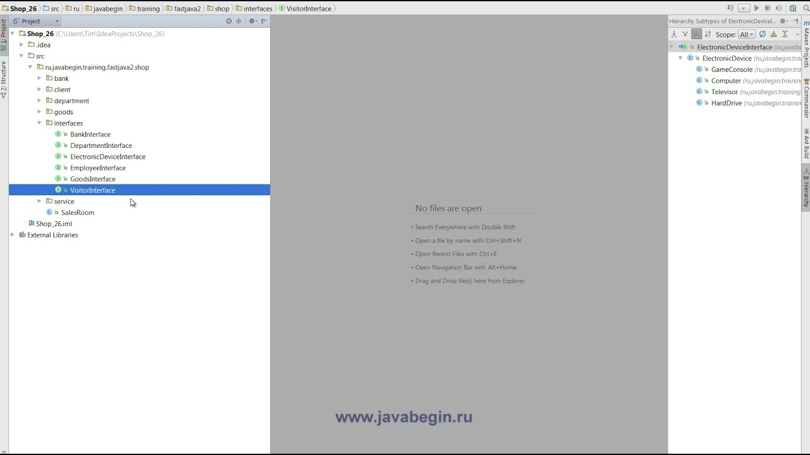The height and width of the screenshot is (455, 810).
Task: Expand the goods package
Action: 39,112
